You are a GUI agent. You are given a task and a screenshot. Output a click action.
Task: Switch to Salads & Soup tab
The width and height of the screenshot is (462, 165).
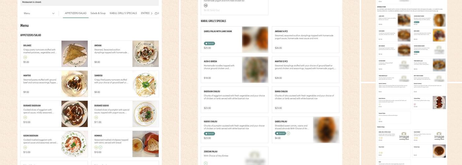click(98, 13)
